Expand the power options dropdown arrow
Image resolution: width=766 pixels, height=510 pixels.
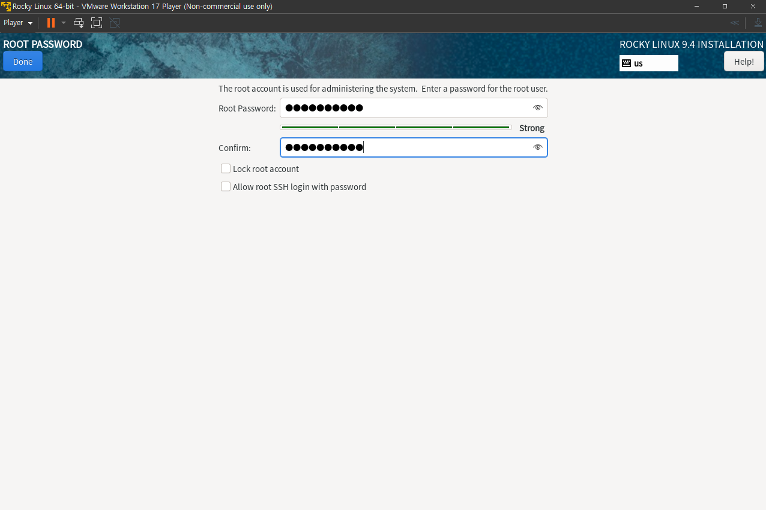64,23
